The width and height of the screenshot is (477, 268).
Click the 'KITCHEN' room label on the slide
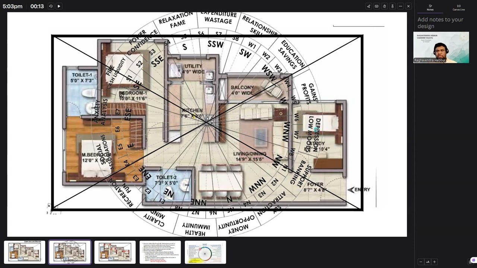tap(192, 111)
